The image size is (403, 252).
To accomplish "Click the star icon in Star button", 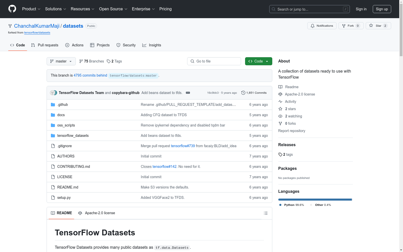I will point(371,25).
